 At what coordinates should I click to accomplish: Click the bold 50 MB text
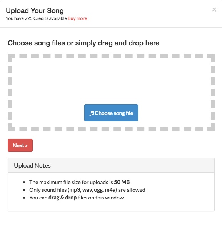click(x=122, y=182)
